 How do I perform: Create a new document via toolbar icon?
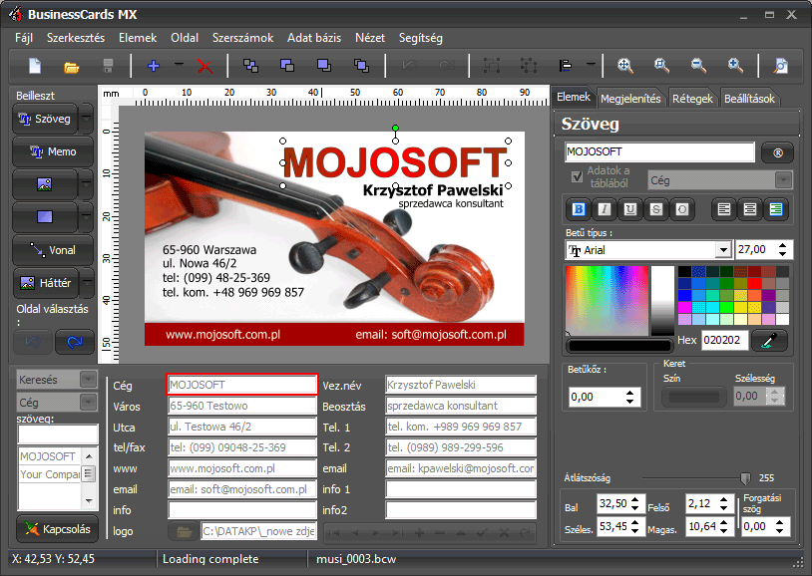click(35, 66)
